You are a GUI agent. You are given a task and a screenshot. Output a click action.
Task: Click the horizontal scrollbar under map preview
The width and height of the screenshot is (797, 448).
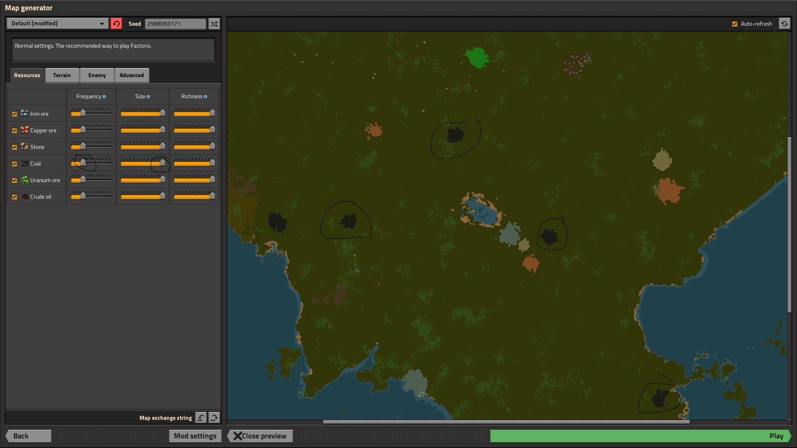tap(506, 422)
